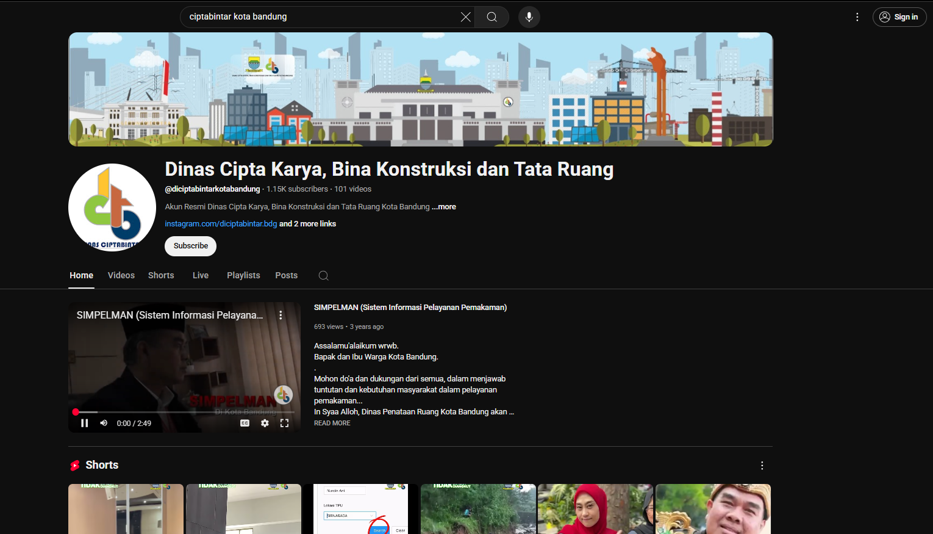933x534 pixels.
Task: Open the Shorts thumbnail showing green hillside
Action: (478, 509)
